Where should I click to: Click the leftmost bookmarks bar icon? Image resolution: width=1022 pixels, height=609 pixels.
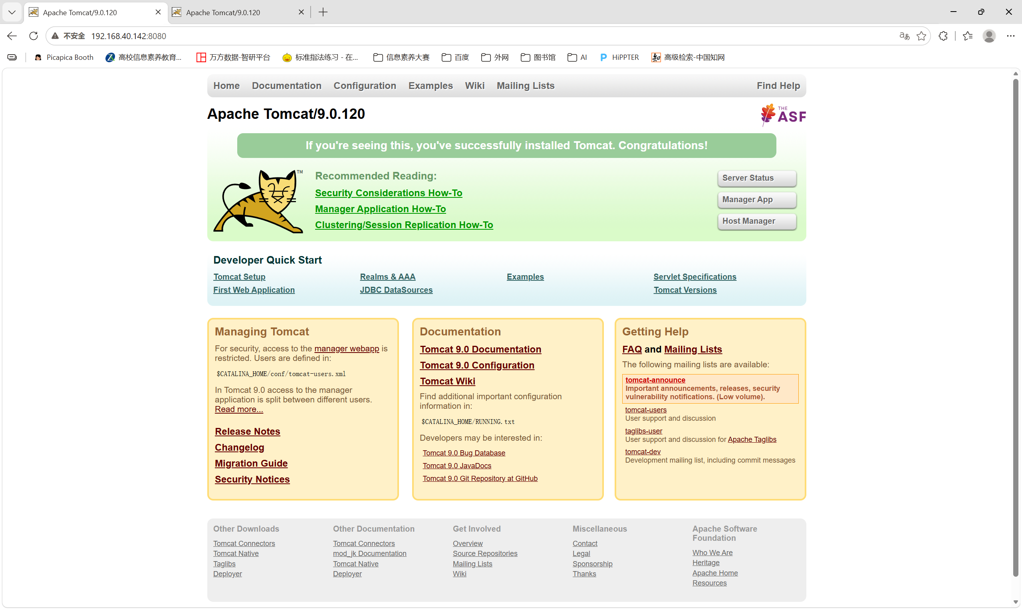[x=12, y=57]
